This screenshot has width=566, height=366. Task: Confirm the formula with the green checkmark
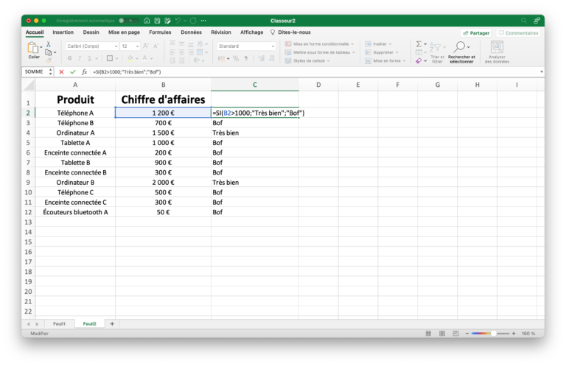(73, 71)
